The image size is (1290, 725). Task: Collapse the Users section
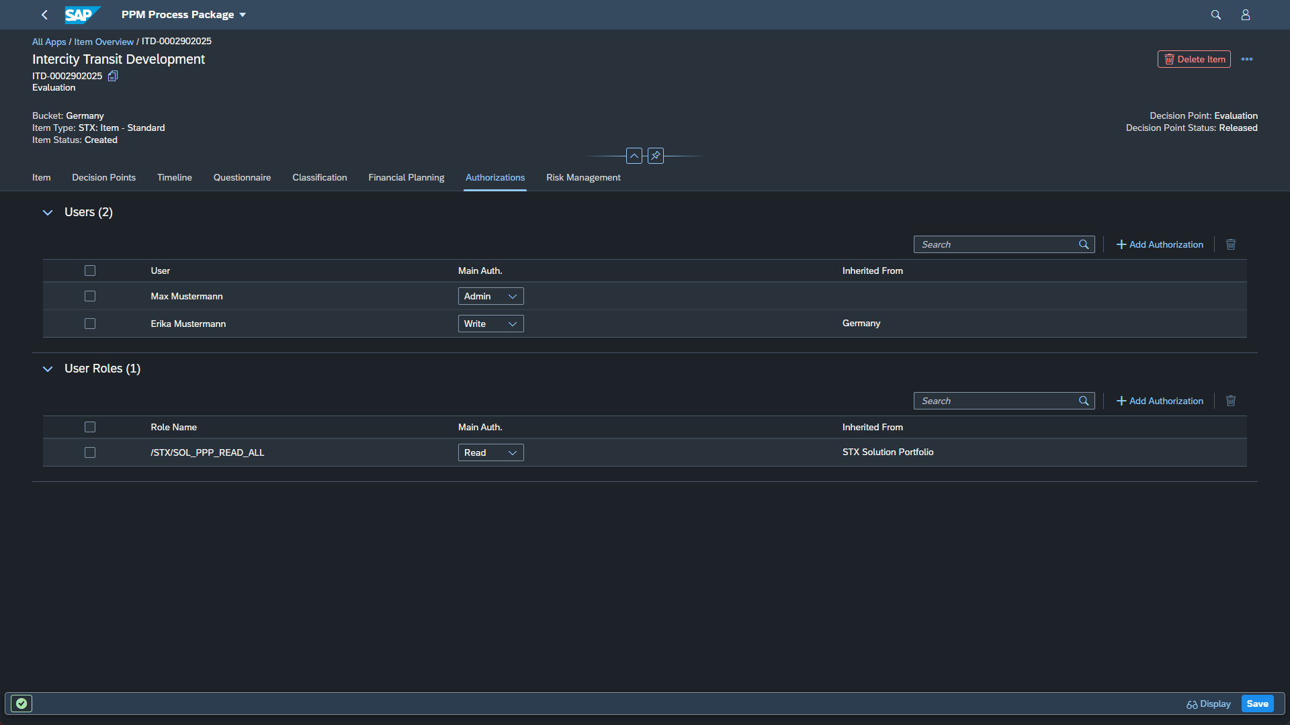[x=48, y=212]
